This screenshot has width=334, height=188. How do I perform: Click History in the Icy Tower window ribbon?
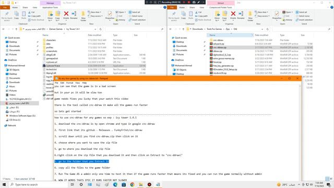pyautogui.click(x=121, y=20)
